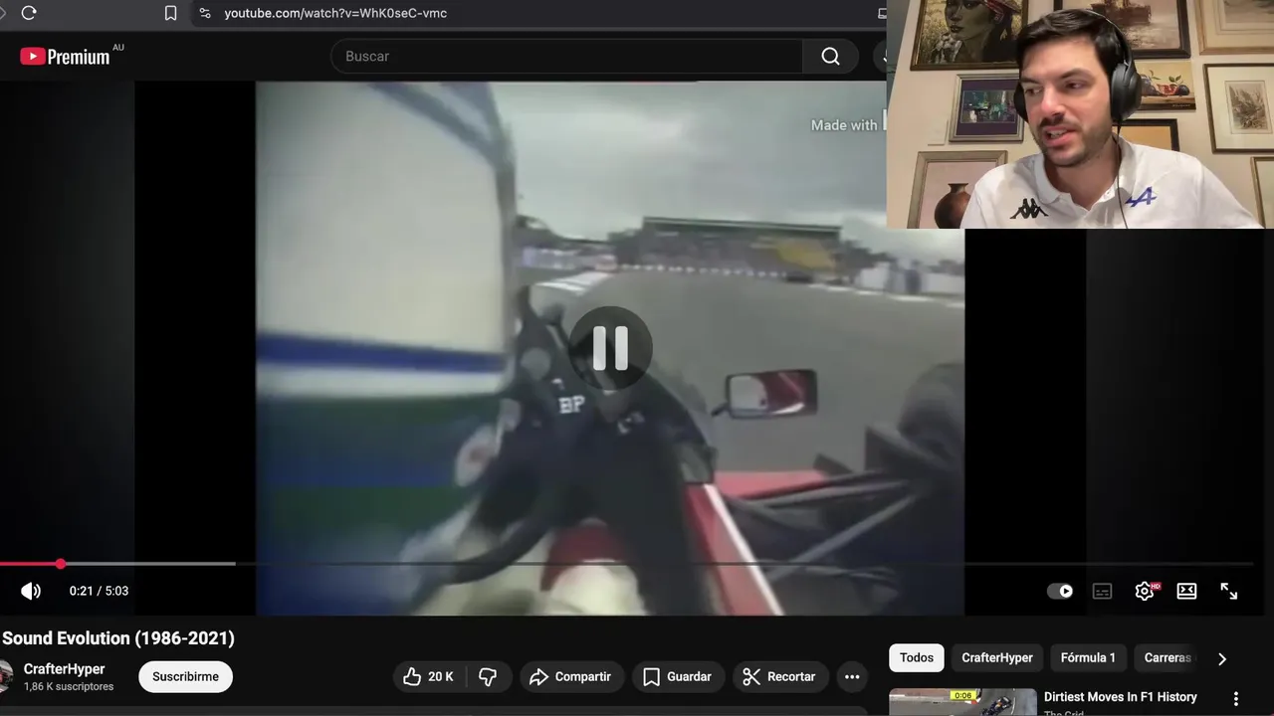Select the Todos filter chip
The image size is (1274, 716).
click(x=917, y=657)
